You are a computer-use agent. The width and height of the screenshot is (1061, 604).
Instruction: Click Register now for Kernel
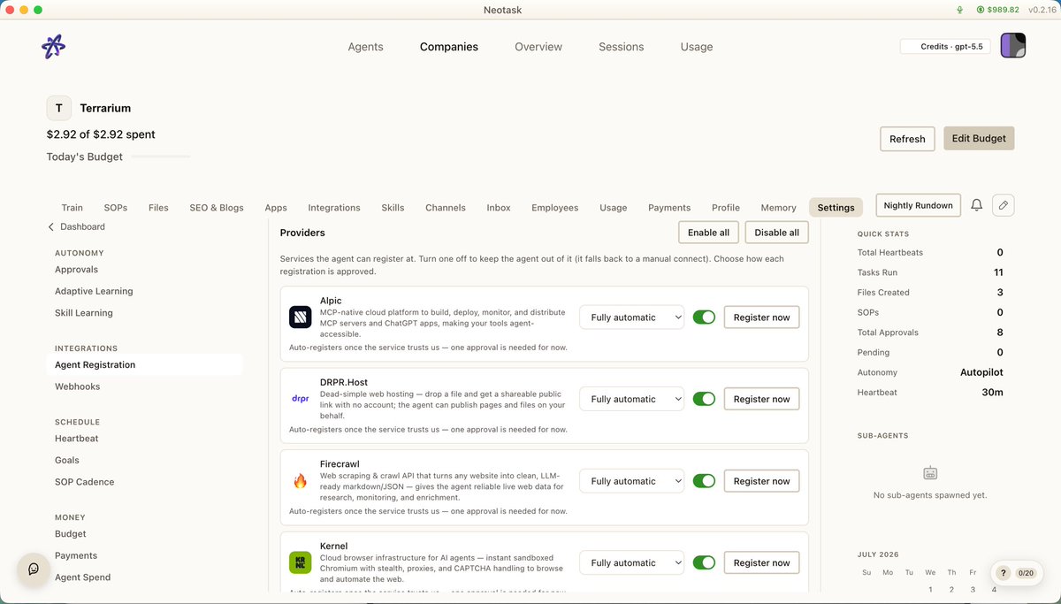(761, 562)
